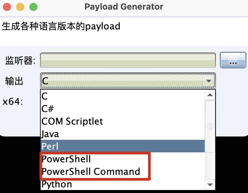
Task: Maximize the Payload Generator window
Action: 33,7
